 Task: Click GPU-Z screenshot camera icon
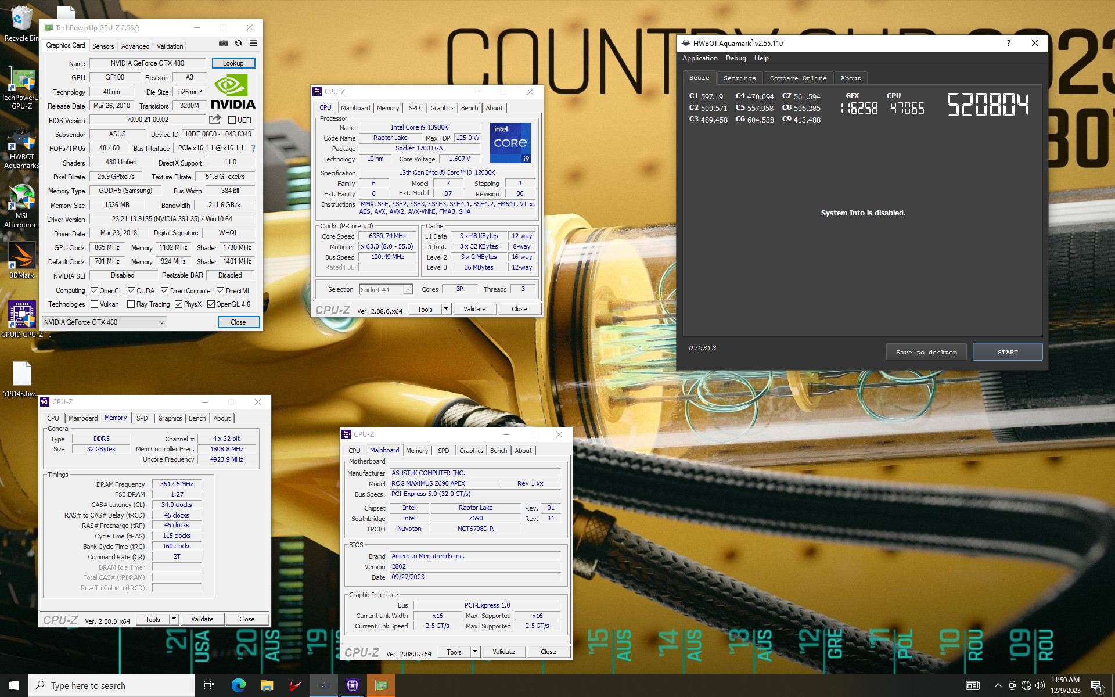223,43
